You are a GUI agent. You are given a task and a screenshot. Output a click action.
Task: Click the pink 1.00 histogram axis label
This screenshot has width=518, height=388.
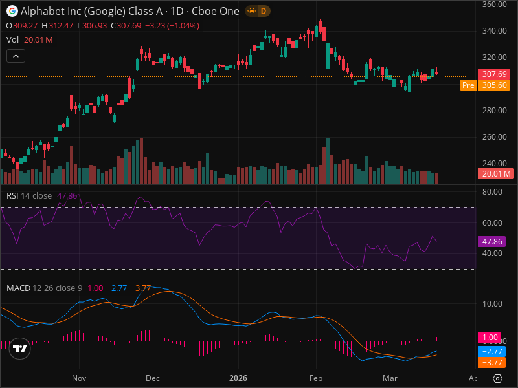coord(490,337)
